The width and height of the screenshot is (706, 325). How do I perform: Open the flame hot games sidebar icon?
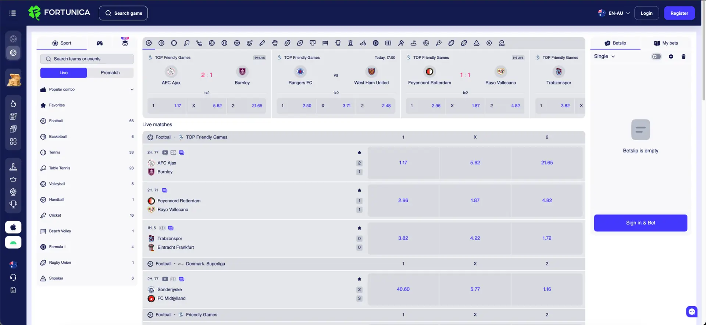tap(13, 104)
